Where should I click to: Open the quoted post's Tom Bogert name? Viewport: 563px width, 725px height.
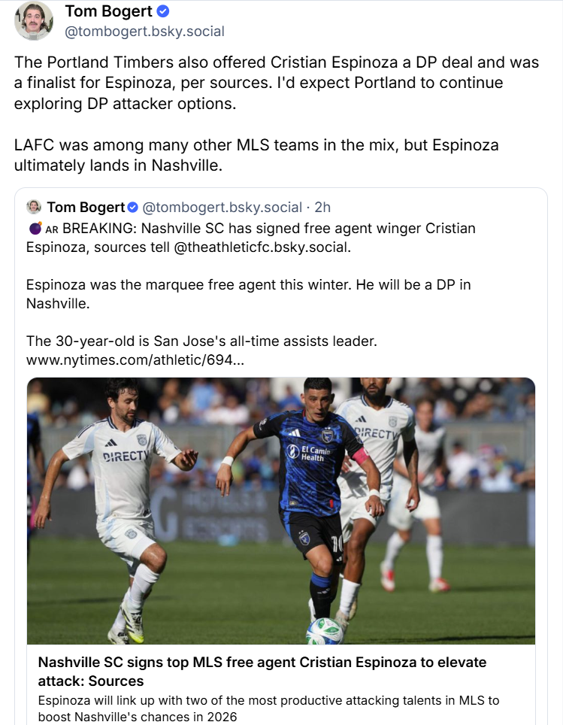[x=86, y=207]
